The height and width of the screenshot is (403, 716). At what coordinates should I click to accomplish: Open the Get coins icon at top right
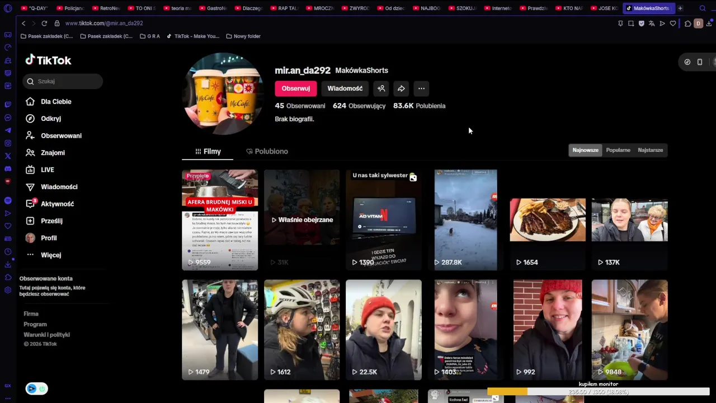pyautogui.click(x=687, y=62)
